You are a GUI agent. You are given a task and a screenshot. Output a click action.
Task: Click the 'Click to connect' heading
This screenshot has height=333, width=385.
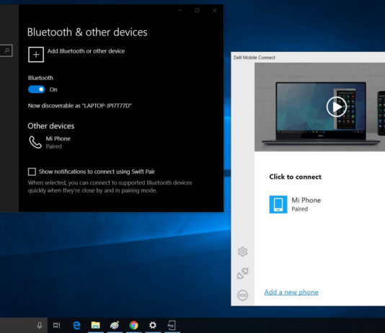(295, 177)
